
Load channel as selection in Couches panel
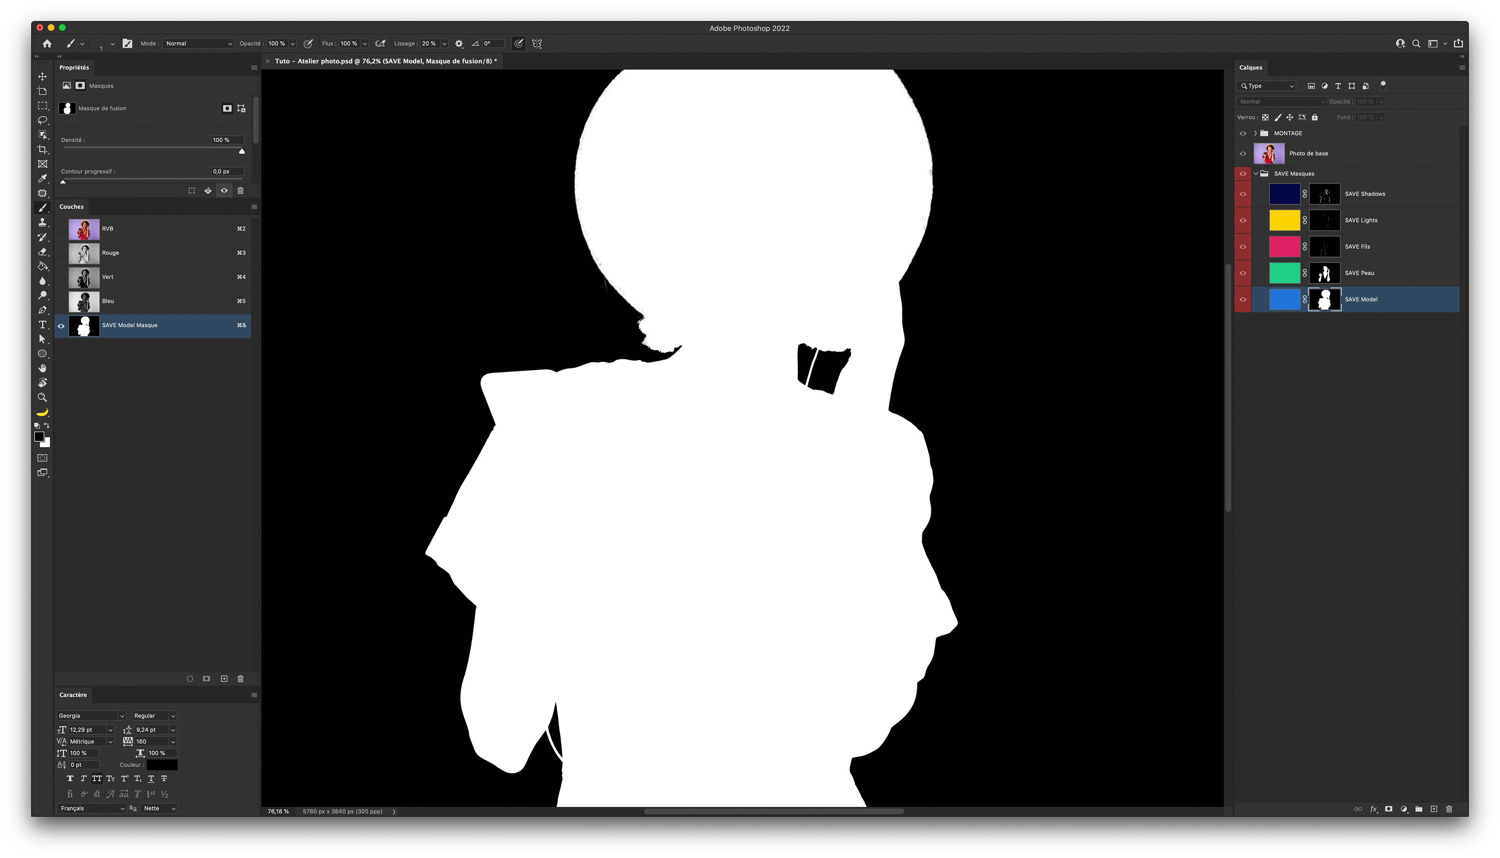coord(190,679)
